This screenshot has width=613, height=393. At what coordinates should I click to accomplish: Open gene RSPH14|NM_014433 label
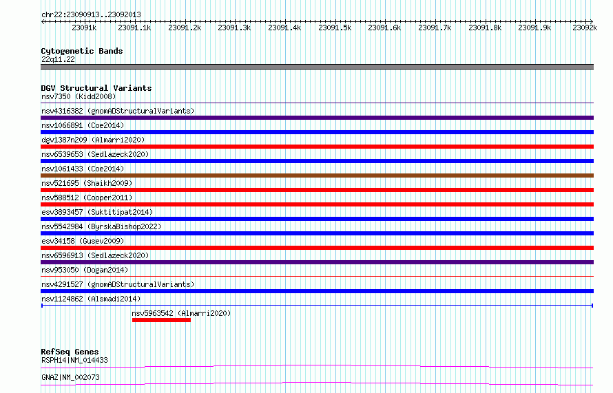click(x=74, y=360)
